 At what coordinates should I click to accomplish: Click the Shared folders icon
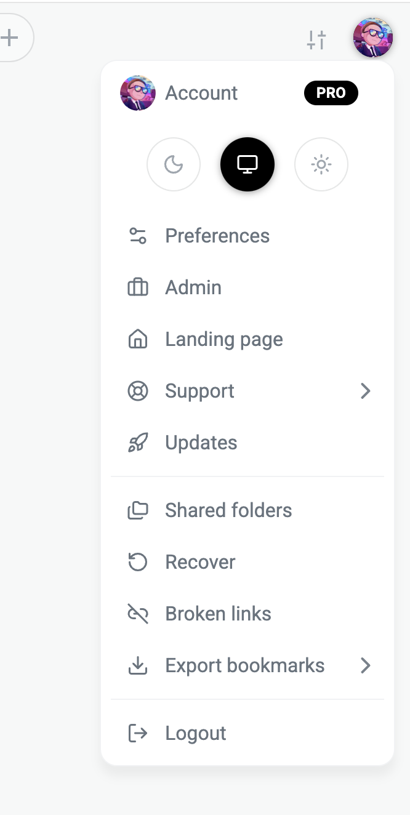(x=138, y=510)
